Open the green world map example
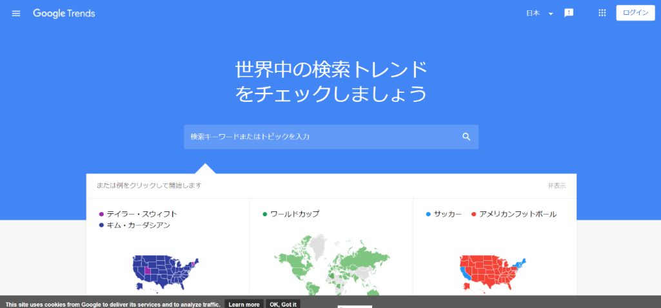Image resolution: width=661 pixels, height=308 pixels. (x=331, y=265)
